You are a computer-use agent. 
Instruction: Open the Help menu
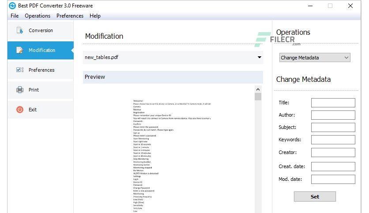tap(95, 16)
